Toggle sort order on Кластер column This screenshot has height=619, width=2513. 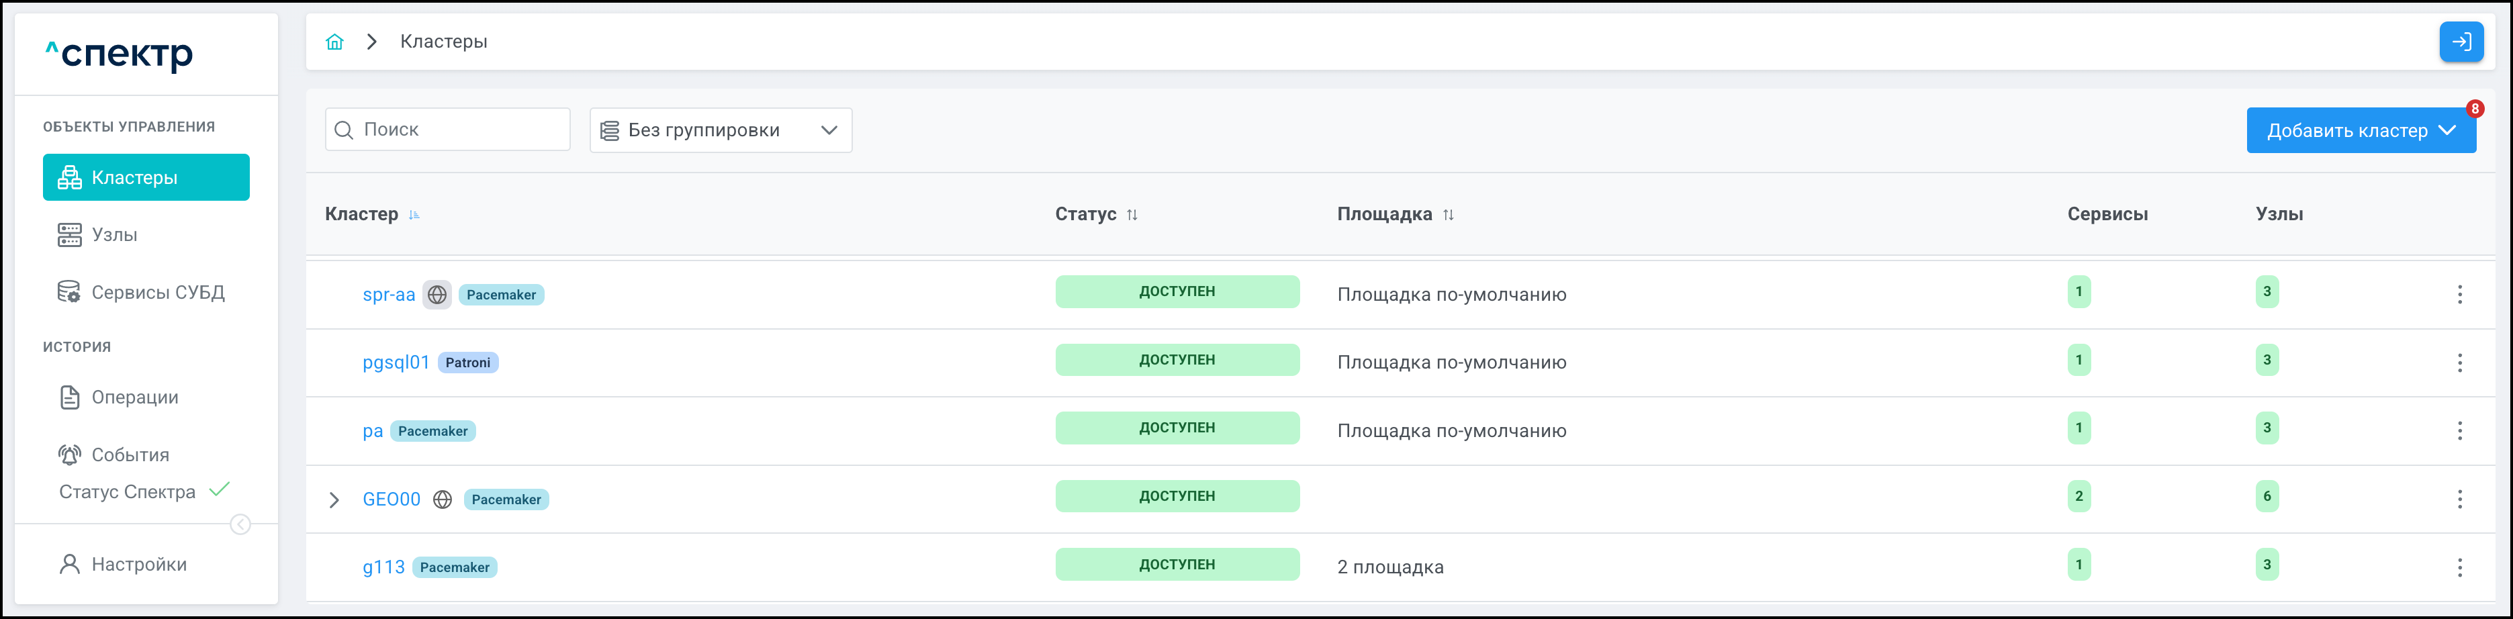click(x=414, y=214)
